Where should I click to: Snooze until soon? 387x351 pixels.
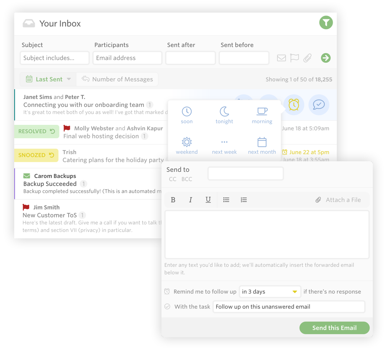(x=187, y=115)
